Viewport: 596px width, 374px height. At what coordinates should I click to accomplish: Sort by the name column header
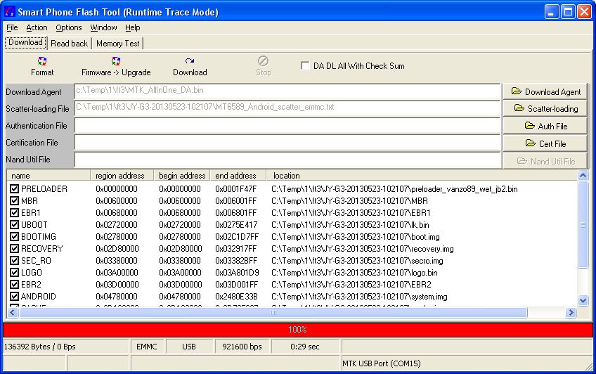click(x=48, y=176)
